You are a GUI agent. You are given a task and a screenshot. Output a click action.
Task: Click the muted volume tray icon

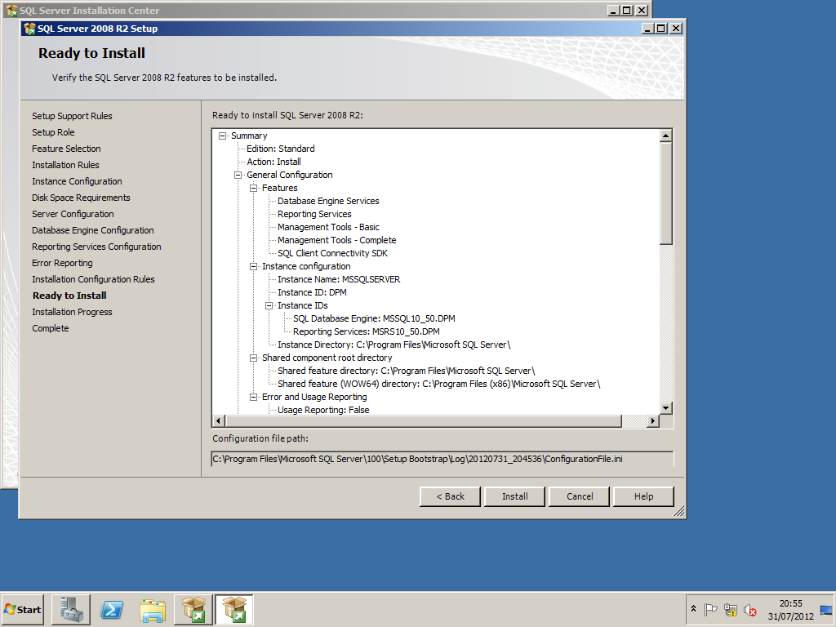750,609
